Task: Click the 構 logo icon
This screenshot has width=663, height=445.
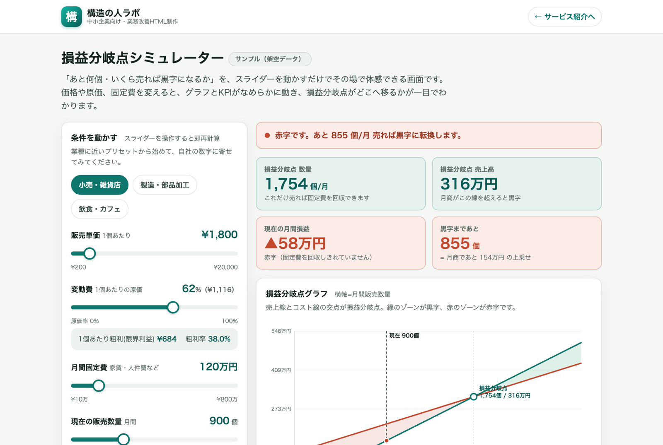Action: tap(71, 17)
